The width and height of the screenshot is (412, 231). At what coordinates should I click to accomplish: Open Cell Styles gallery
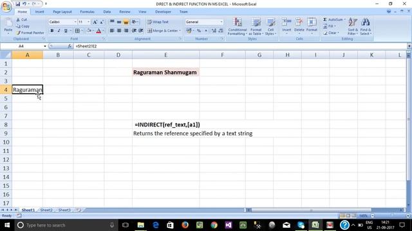pos(270,26)
